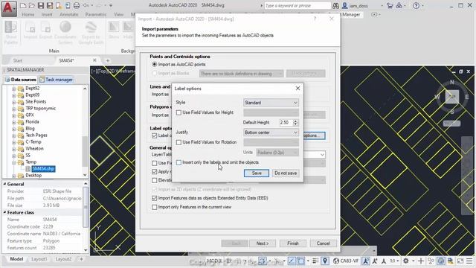476x268 pixels.
Task: Click the Customization hamburger icon in status bar
Action: click(469, 261)
